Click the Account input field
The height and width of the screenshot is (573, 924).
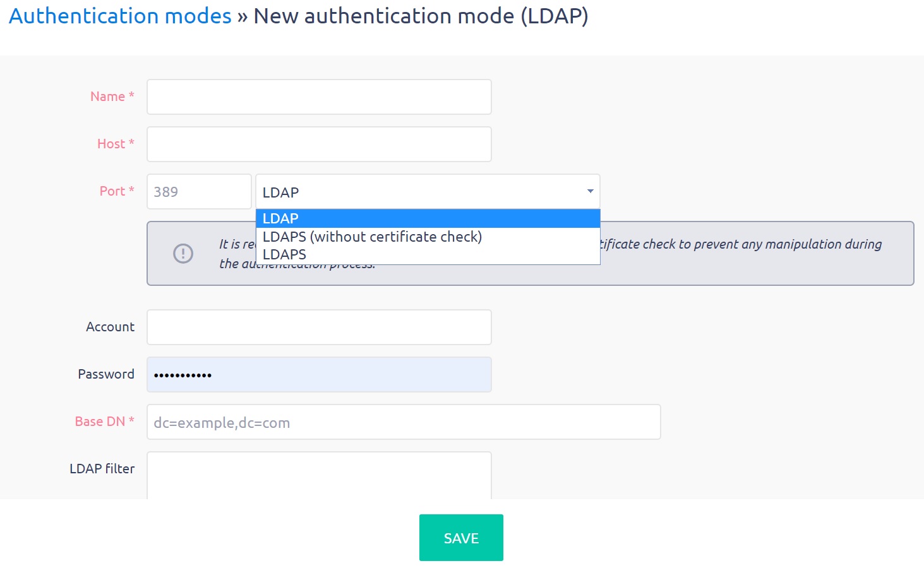(x=318, y=327)
